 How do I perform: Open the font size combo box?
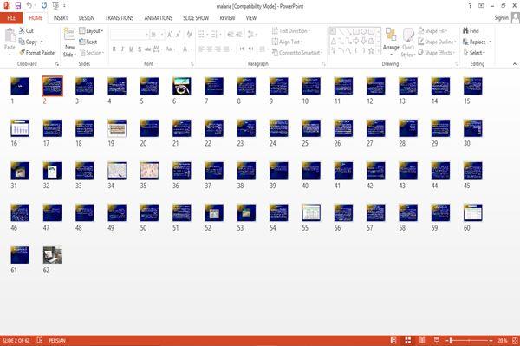coord(157,35)
